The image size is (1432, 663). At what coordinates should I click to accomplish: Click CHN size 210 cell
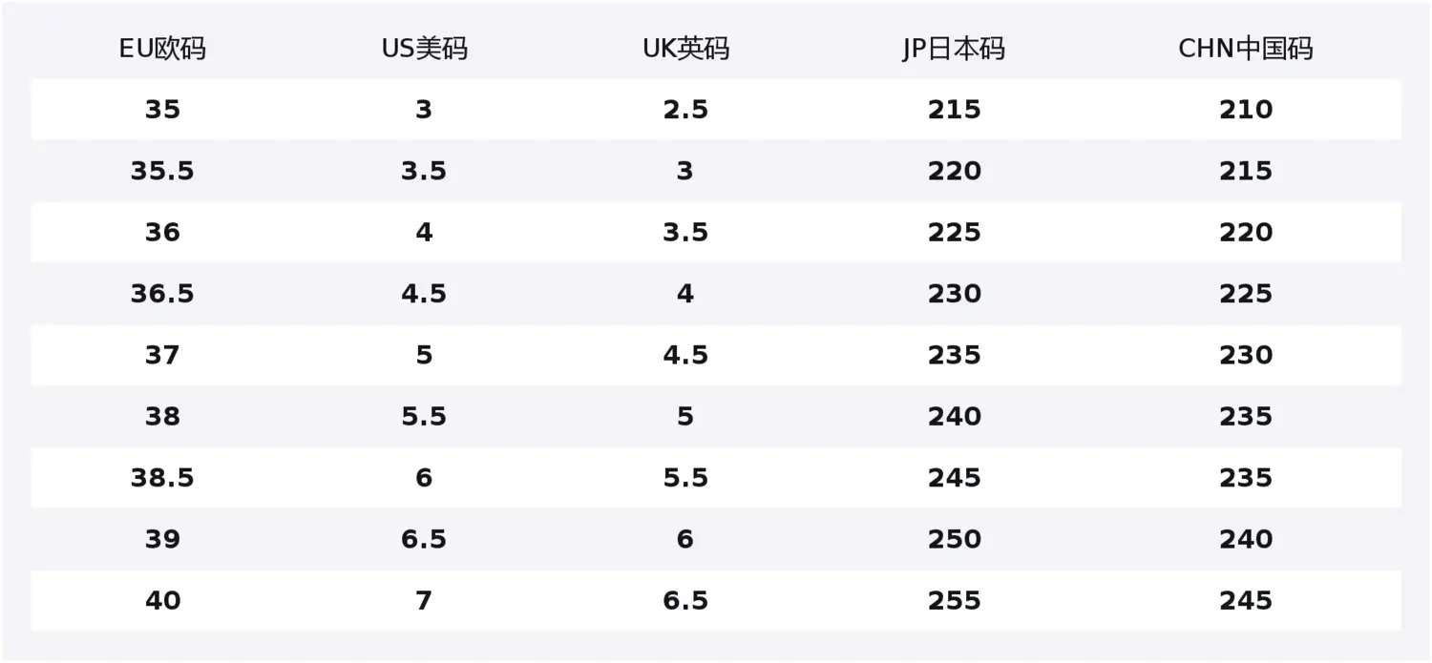[1246, 110]
